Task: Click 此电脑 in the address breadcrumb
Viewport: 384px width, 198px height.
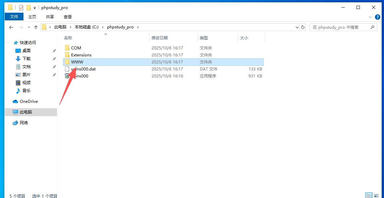Action: (60, 27)
